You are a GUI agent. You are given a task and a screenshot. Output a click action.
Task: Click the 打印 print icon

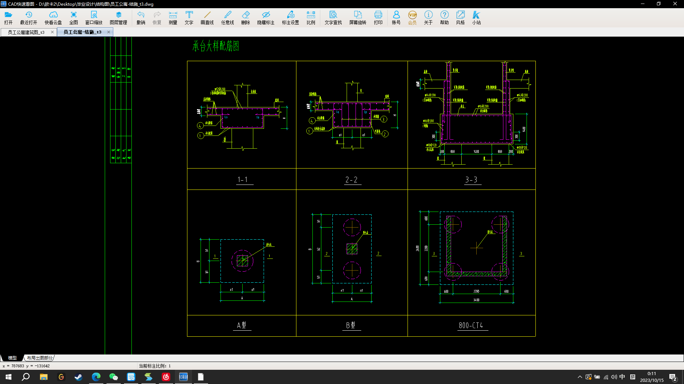(x=378, y=17)
